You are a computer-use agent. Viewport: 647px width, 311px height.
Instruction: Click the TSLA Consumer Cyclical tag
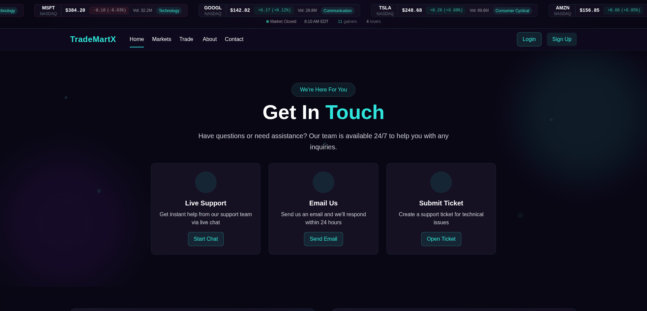point(512,11)
